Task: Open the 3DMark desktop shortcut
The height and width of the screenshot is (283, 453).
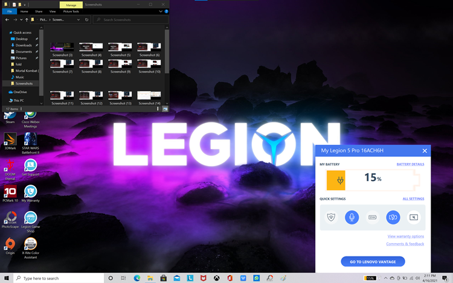Action: pyautogui.click(x=10, y=141)
